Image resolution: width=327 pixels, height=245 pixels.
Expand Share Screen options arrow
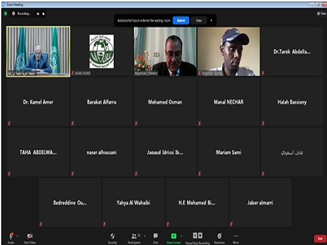(181, 236)
